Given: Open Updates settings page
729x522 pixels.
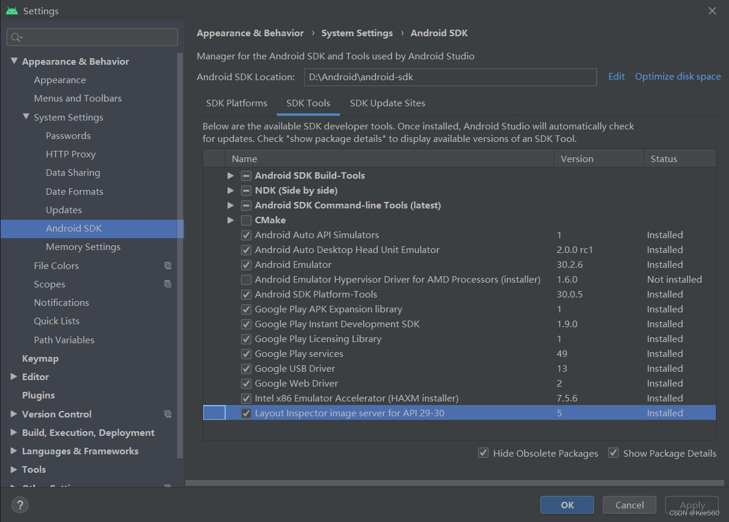Looking at the screenshot, I should [x=64, y=210].
